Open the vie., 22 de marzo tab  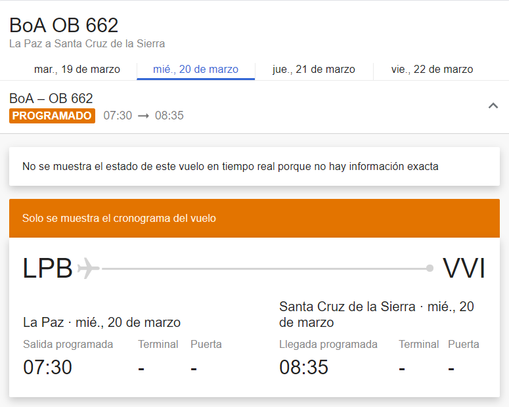coord(432,70)
